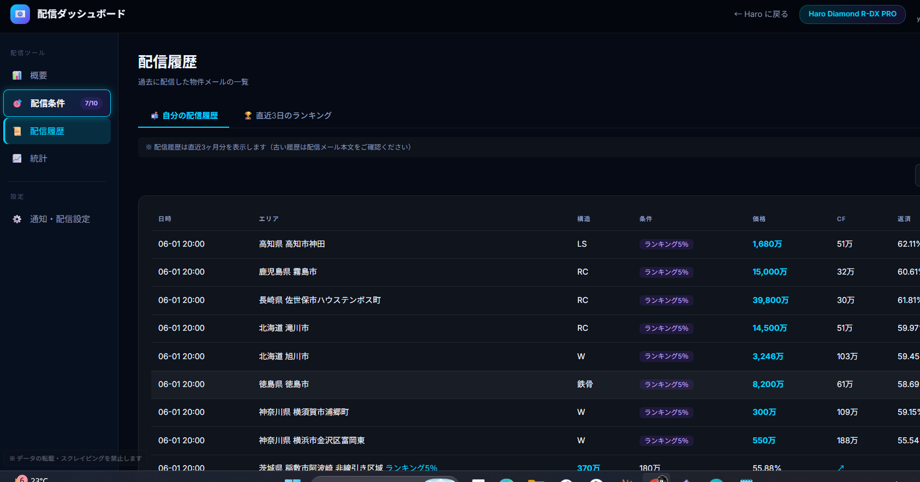Click the ※配信履歴は直近3ヶ月分 notice text

(x=278, y=147)
